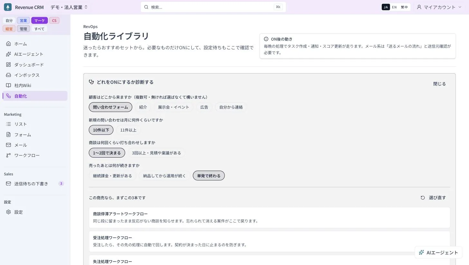Set language to EN
Viewport: 469px width, 265px height.
tap(394, 7)
